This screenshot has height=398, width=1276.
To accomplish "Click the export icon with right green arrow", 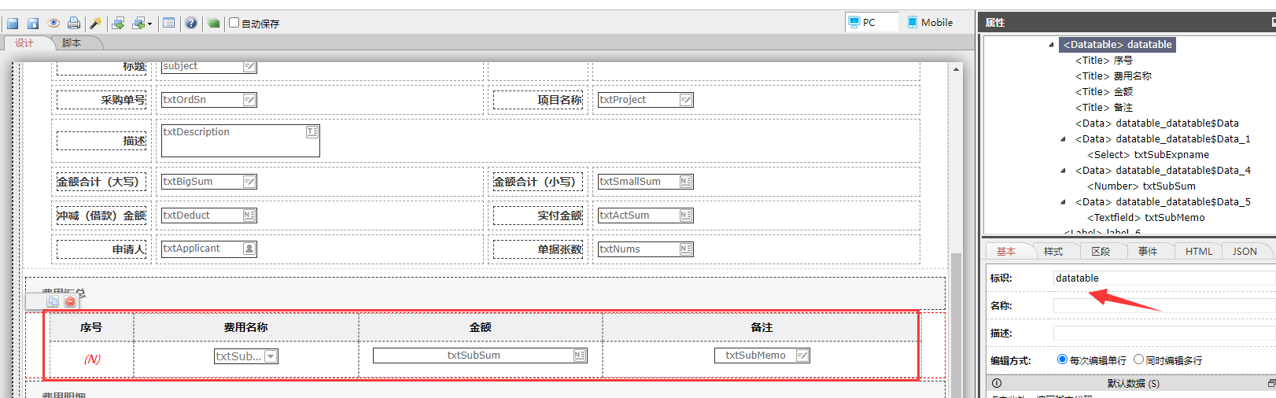I will point(118,23).
